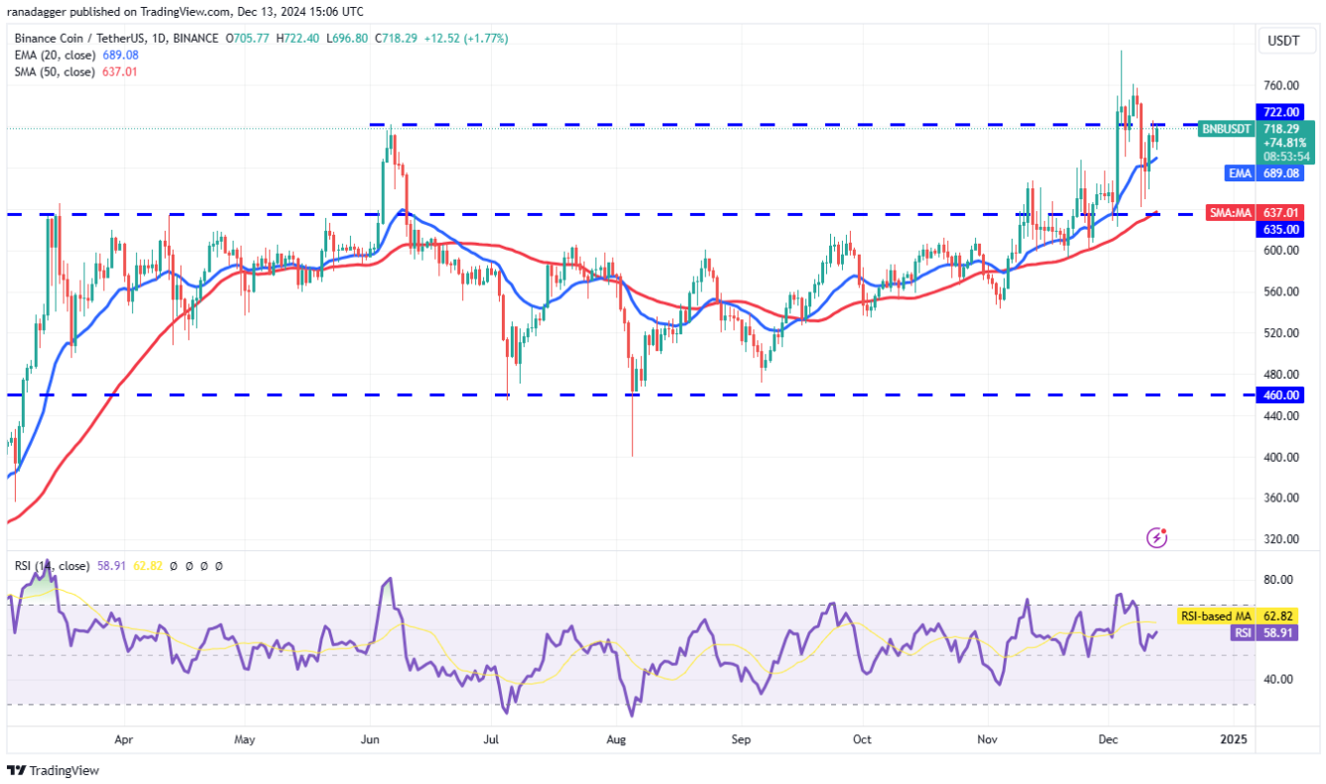Image resolution: width=1326 pixels, height=784 pixels.
Task: Click the TradingView logo at bottom left
Action: (x=54, y=770)
